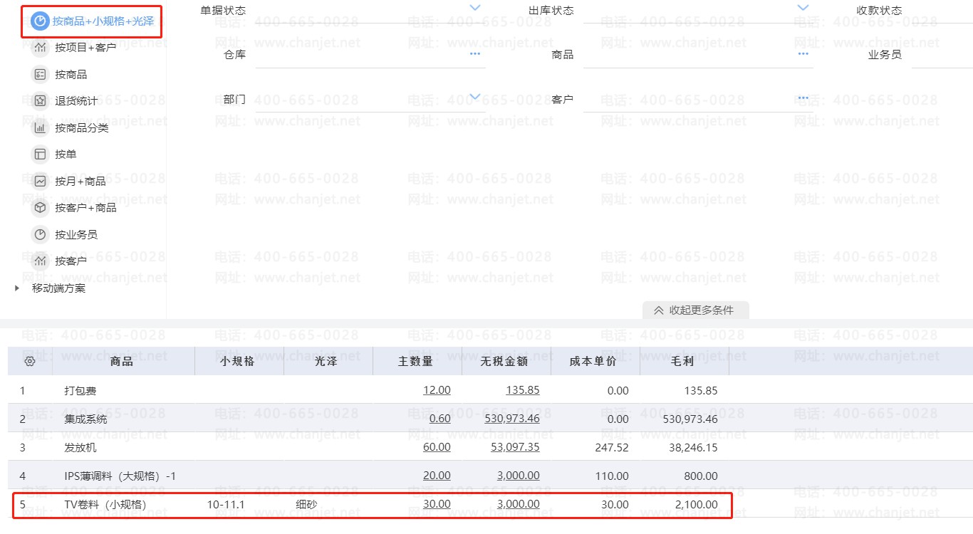Collapse conditions via 收起更多条件
The height and width of the screenshot is (534, 973).
pos(695,310)
